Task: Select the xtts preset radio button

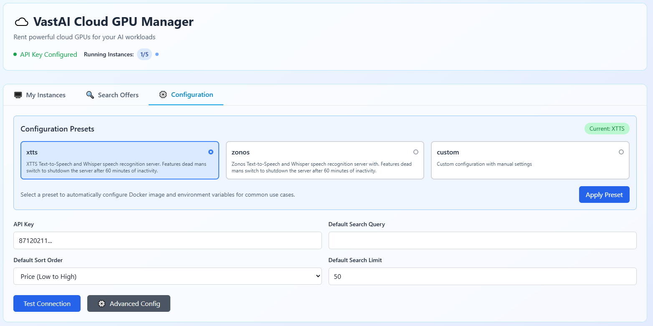Action: (211, 152)
